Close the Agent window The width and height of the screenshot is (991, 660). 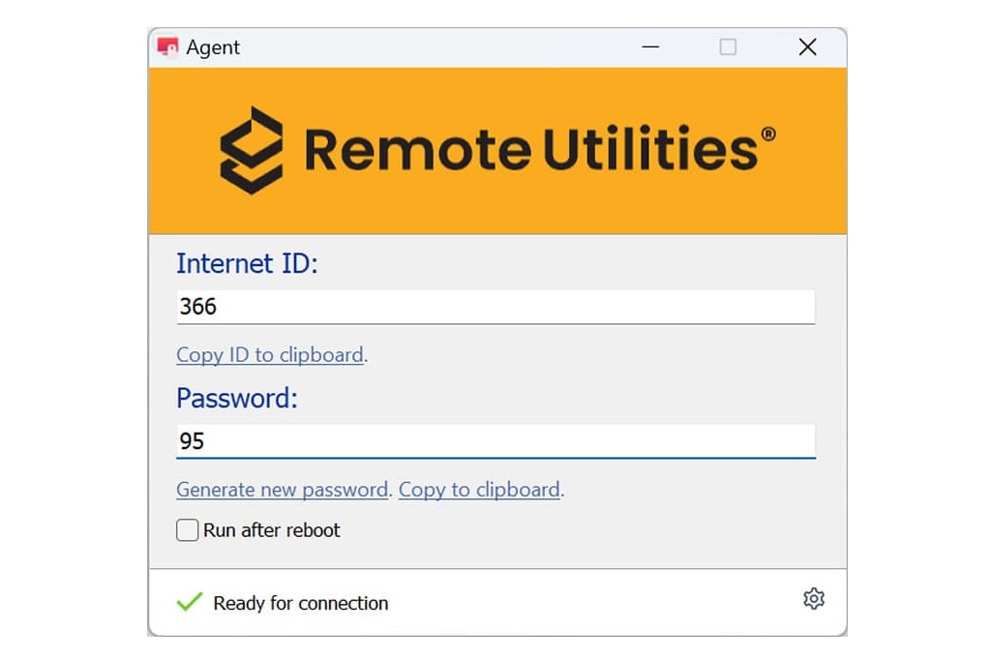click(x=807, y=46)
